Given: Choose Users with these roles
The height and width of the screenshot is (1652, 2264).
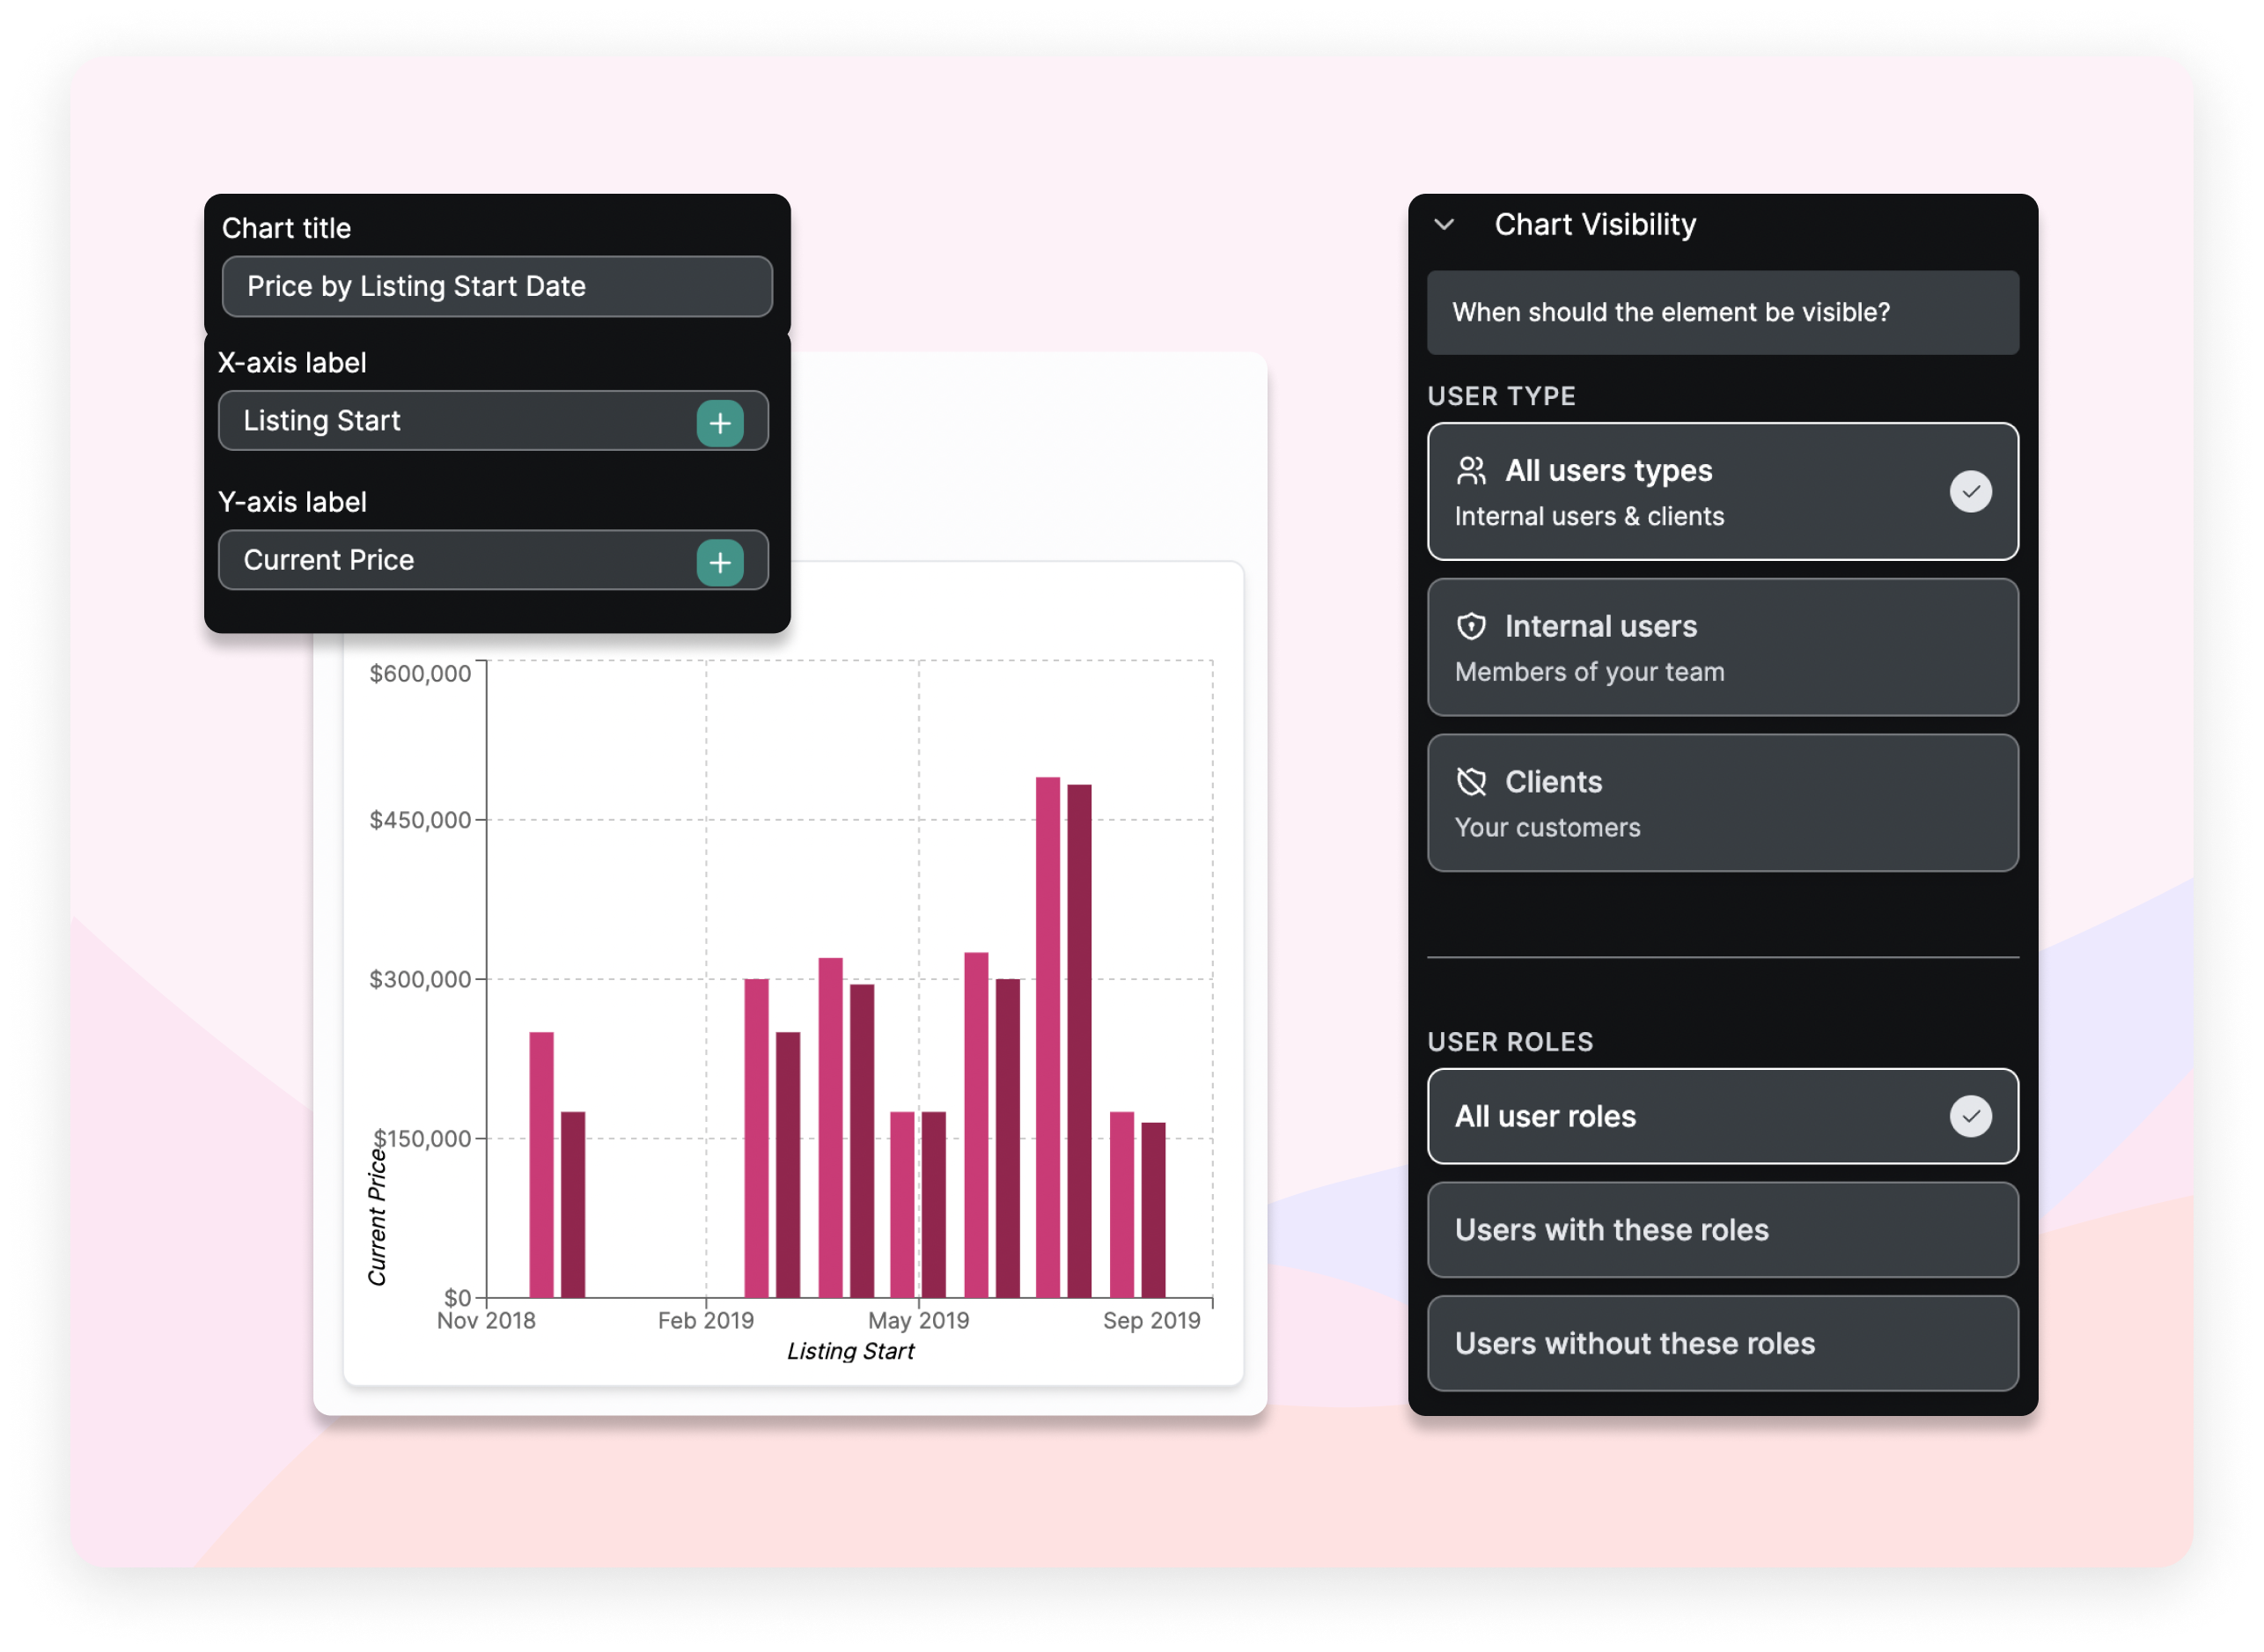Looking at the screenshot, I should click(1721, 1230).
